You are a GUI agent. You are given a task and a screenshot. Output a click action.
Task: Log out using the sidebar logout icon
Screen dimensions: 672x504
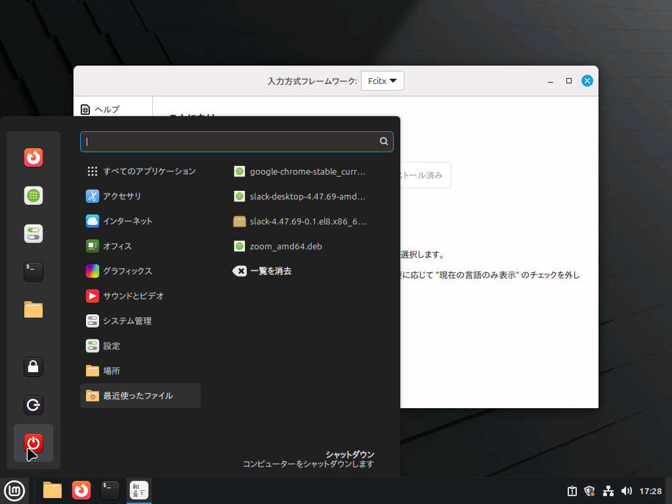(33, 405)
